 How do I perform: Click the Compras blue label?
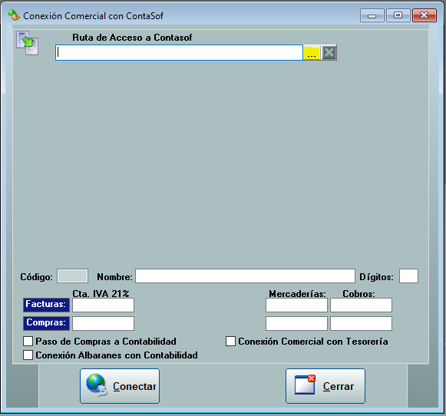tap(46, 323)
